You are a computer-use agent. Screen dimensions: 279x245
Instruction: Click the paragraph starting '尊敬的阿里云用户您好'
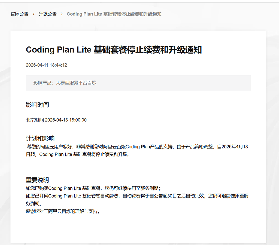137,151
